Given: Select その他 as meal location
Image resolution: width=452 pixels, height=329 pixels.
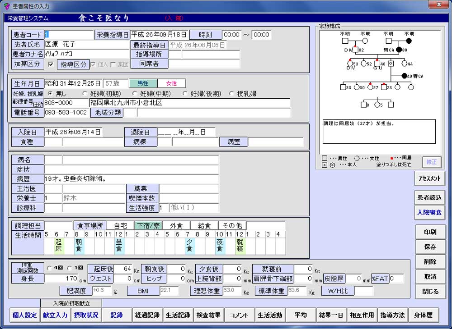Looking at the screenshot, I should coord(232,225).
